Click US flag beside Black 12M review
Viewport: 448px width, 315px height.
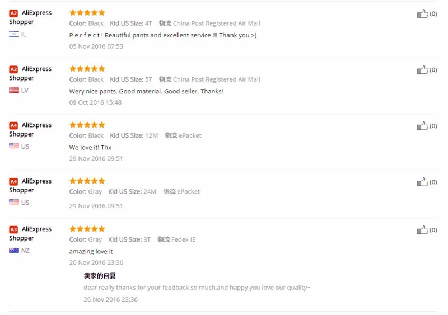tap(13, 146)
